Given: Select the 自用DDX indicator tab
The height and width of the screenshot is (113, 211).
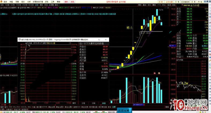Looking at the screenshot, I should pyautogui.click(x=77, y=107).
